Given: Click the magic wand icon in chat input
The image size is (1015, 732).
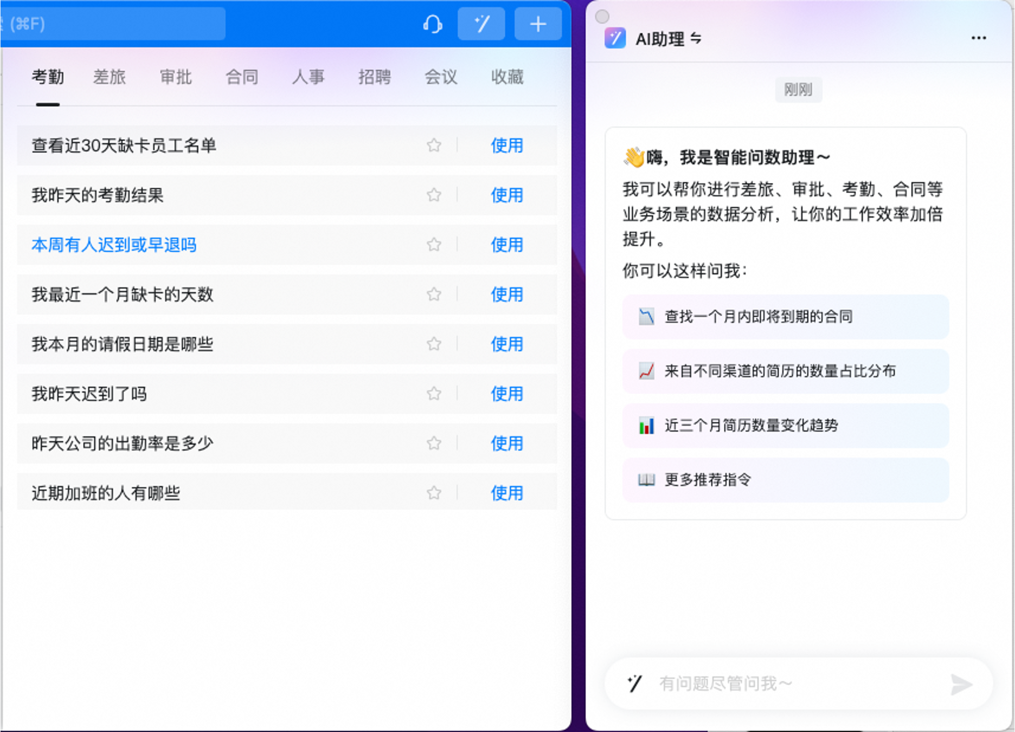Looking at the screenshot, I should click(x=635, y=684).
